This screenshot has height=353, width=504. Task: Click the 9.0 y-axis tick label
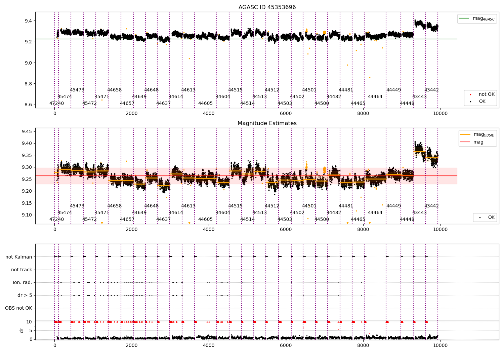click(28, 63)
